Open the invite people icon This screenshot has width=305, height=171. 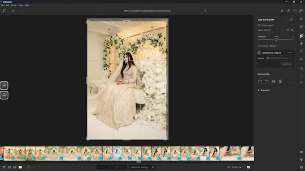pos(282,11)
